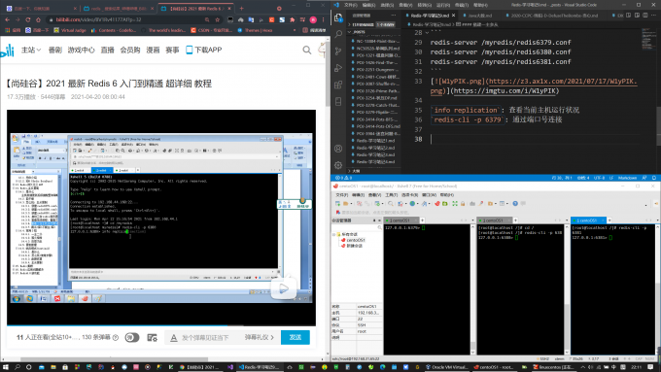The height and width of the screenshot is (372, 661).
Task: Open new Chrome tab plus button
Action: click(x=241, y=8)
